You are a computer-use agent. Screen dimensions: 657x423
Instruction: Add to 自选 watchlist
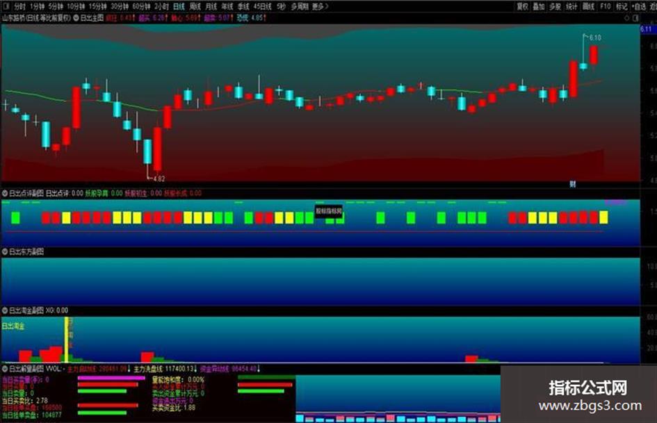tap(640, 6)
